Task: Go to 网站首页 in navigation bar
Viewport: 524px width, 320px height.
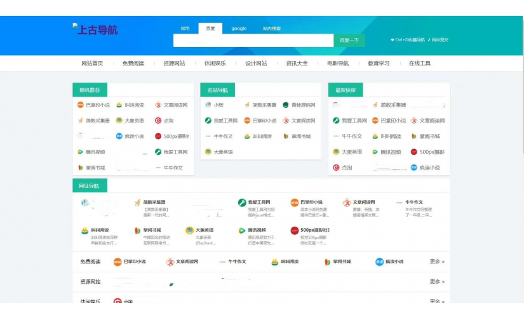Action: click(92, 63)
